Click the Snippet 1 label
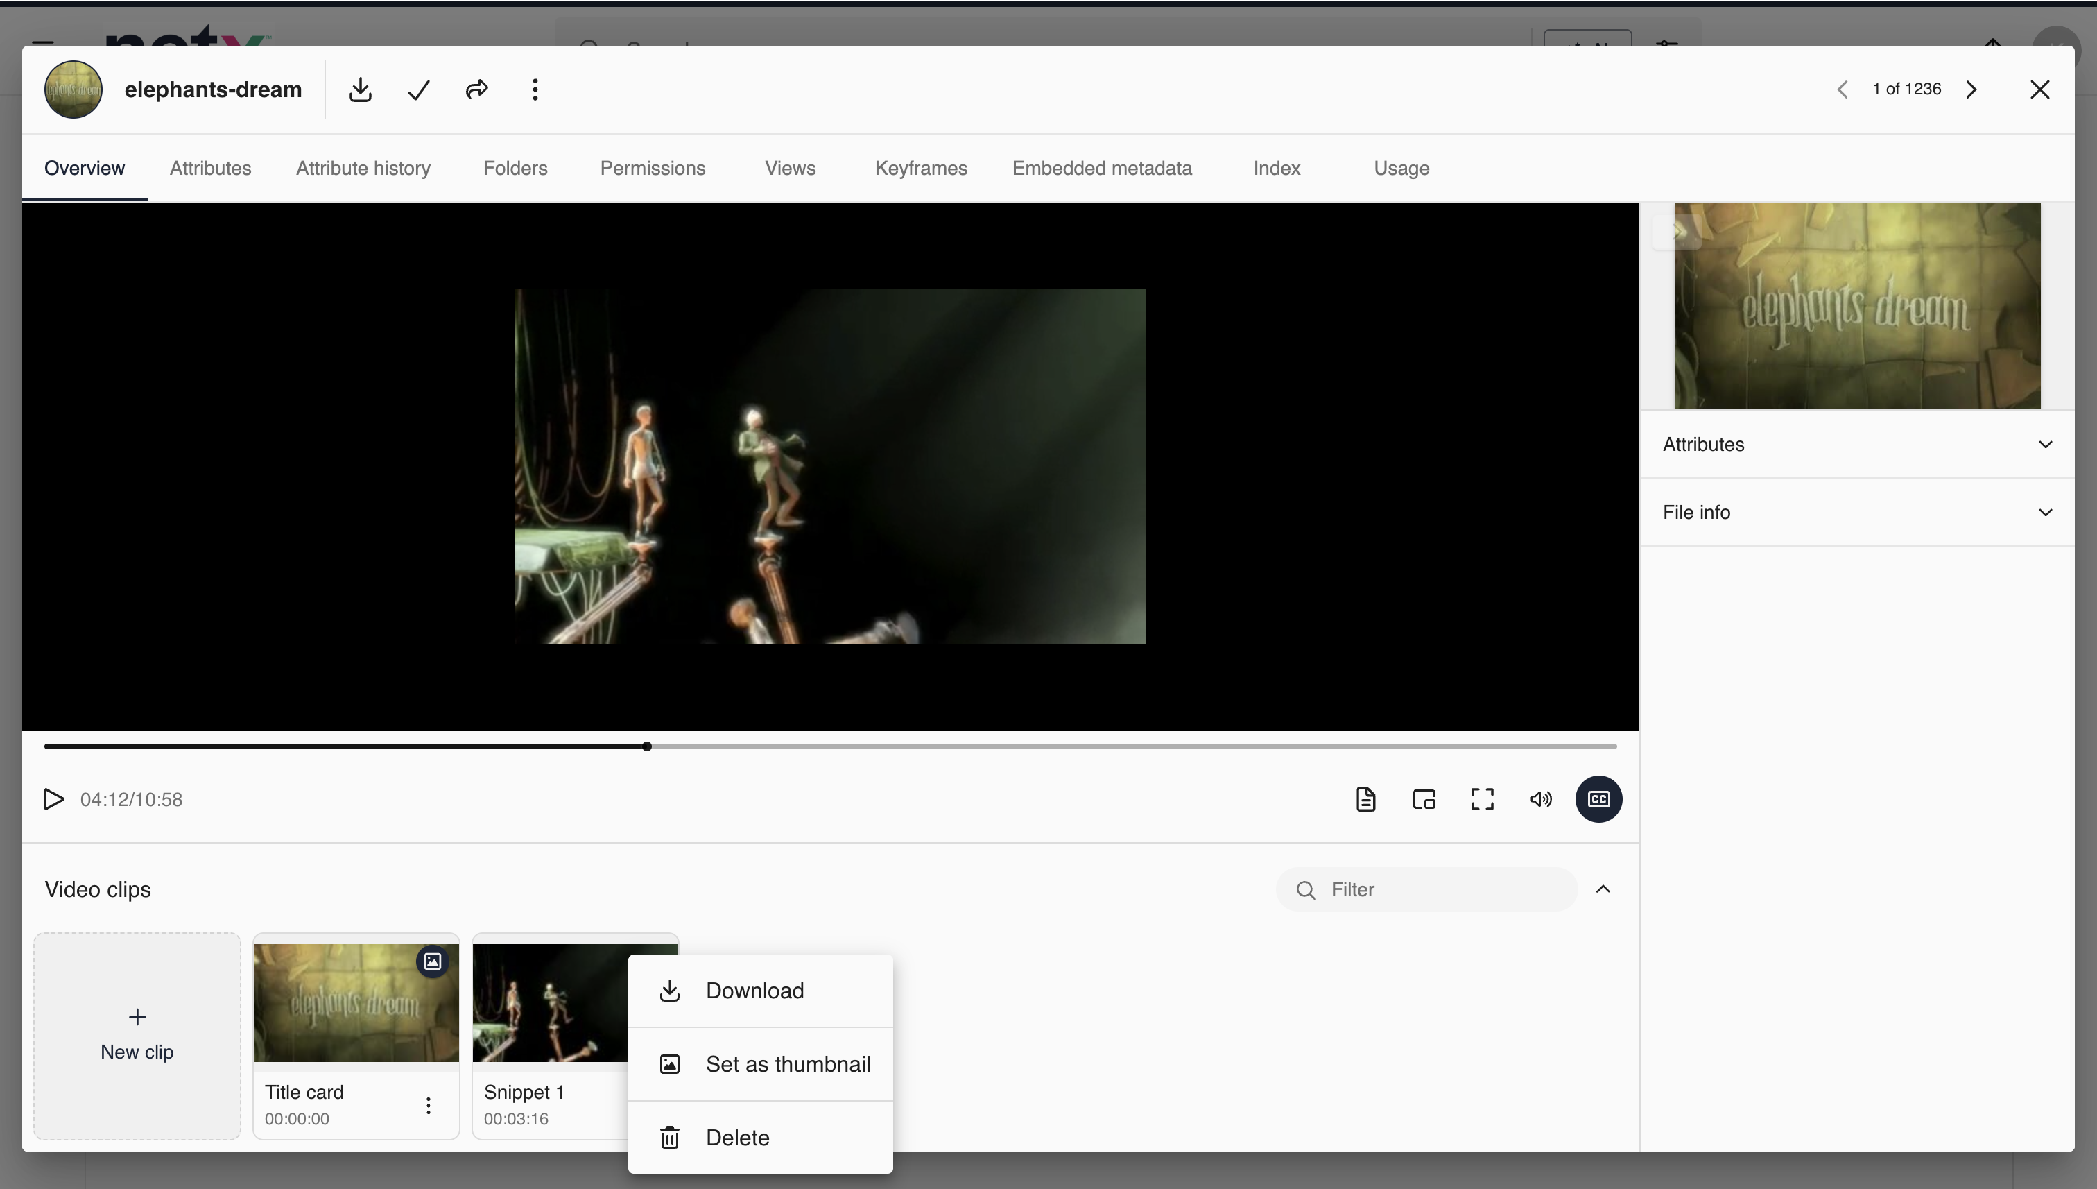The height and width of the screenshot is (1189, 2097). pyautogui.click(x=524, y=1093)
